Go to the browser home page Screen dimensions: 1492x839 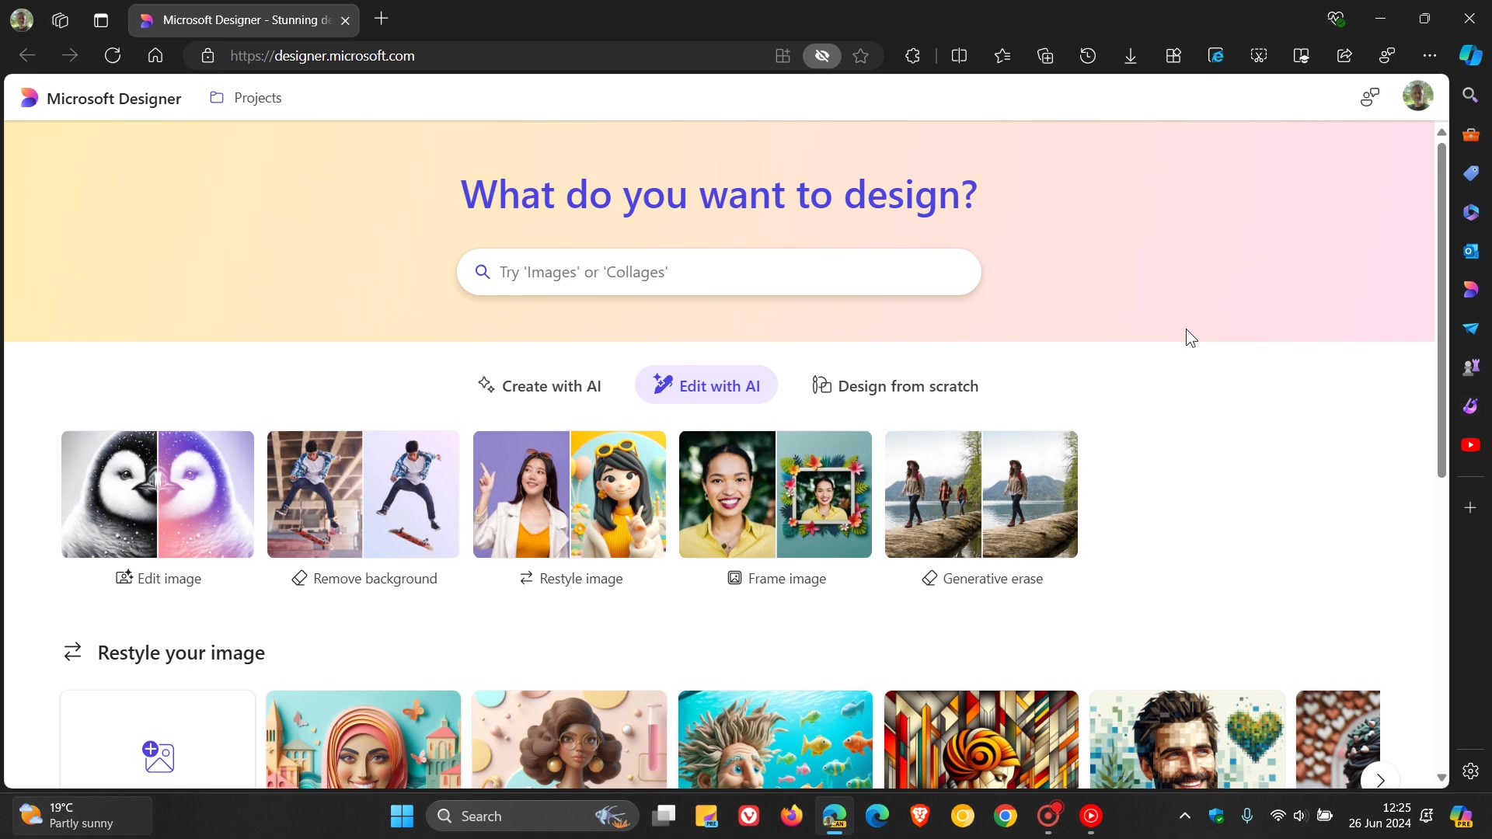tap(155, 55)
